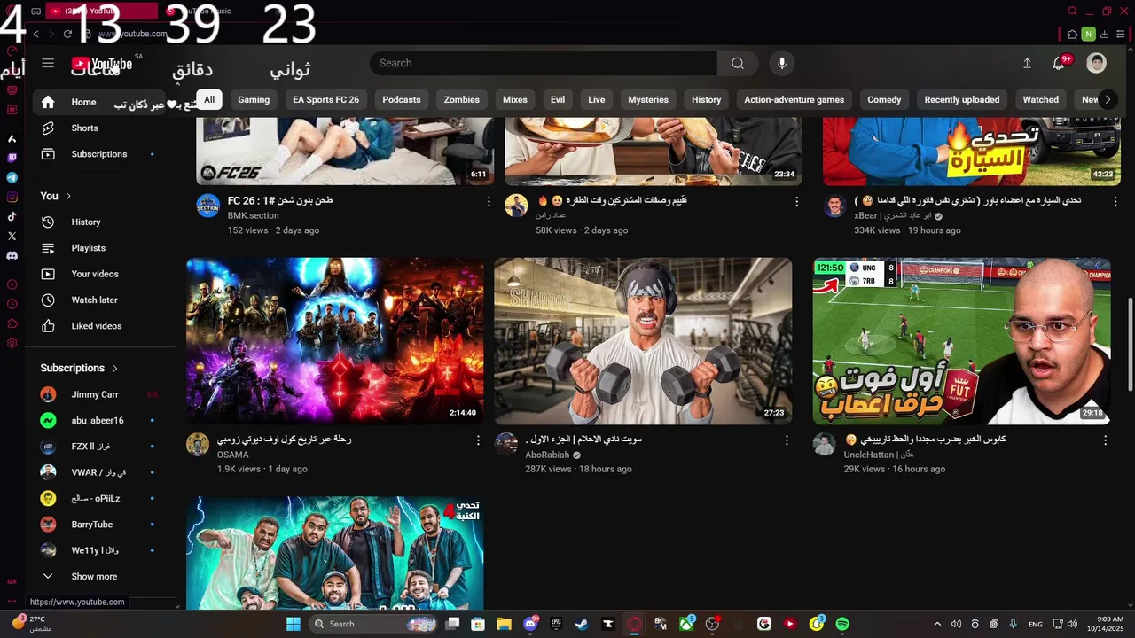Select the Zombies filter chip
The height and width of the screenshot is (638, 1135).
click(x=461, y=99)
